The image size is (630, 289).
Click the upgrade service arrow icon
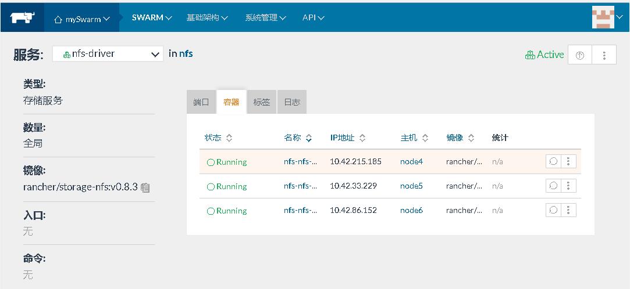[x=579, y=55]
